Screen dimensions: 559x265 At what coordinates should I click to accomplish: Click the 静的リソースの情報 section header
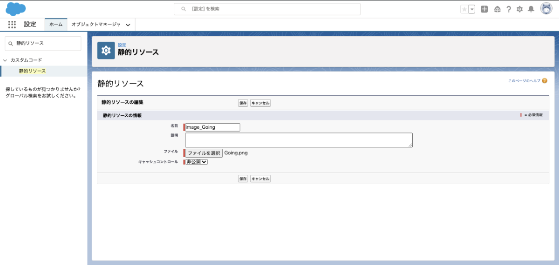point(123,115)
